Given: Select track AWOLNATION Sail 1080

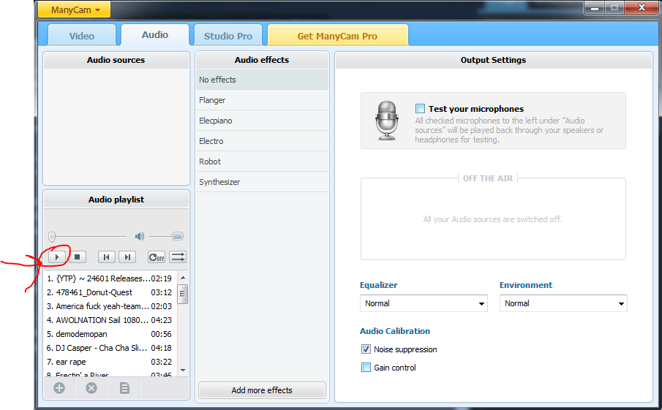Looking at the screenshot, I should point(109,320).
